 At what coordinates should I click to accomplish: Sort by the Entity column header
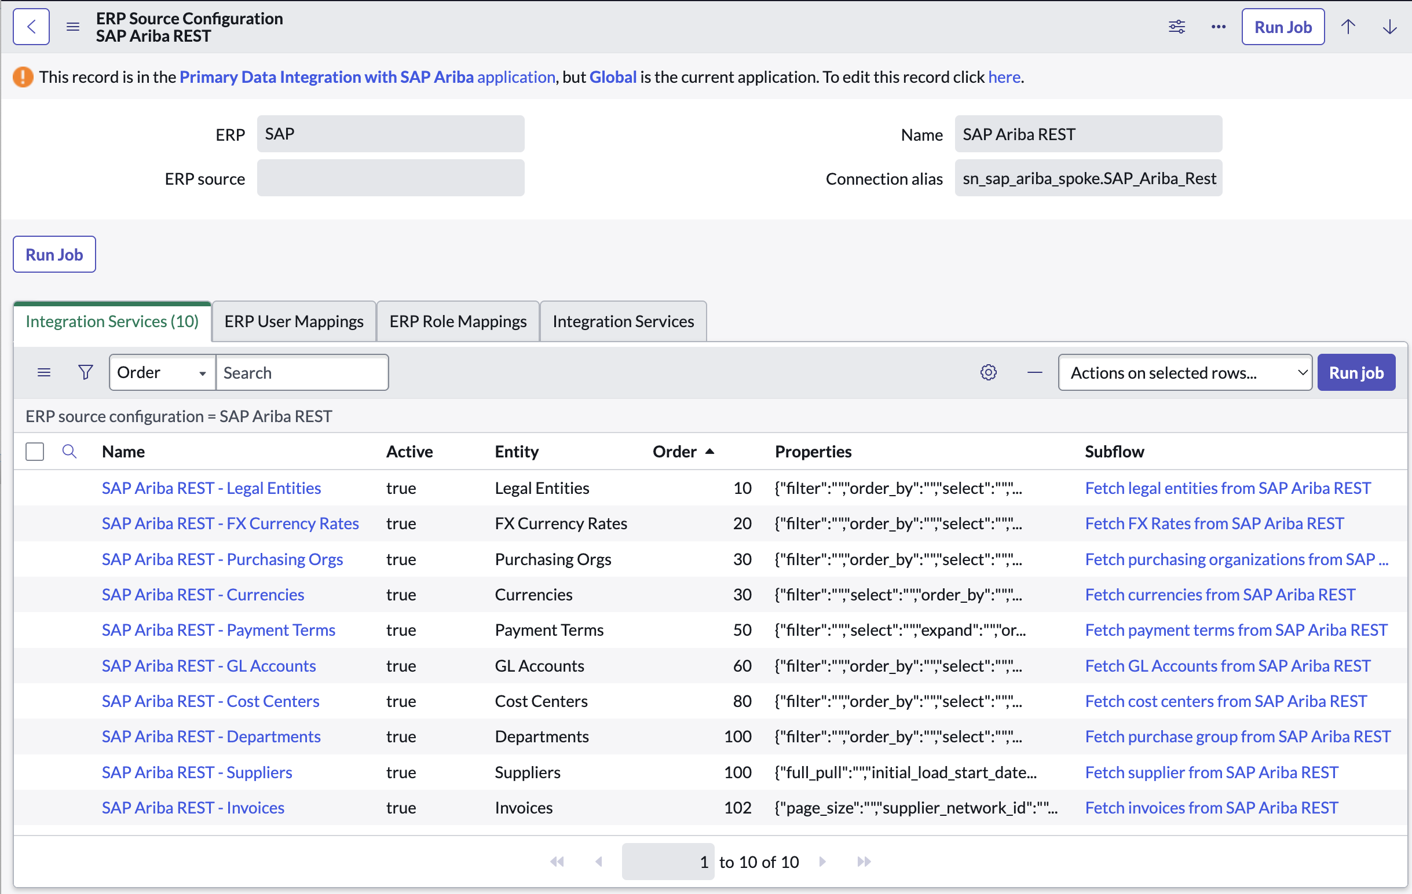coord(517,452)
